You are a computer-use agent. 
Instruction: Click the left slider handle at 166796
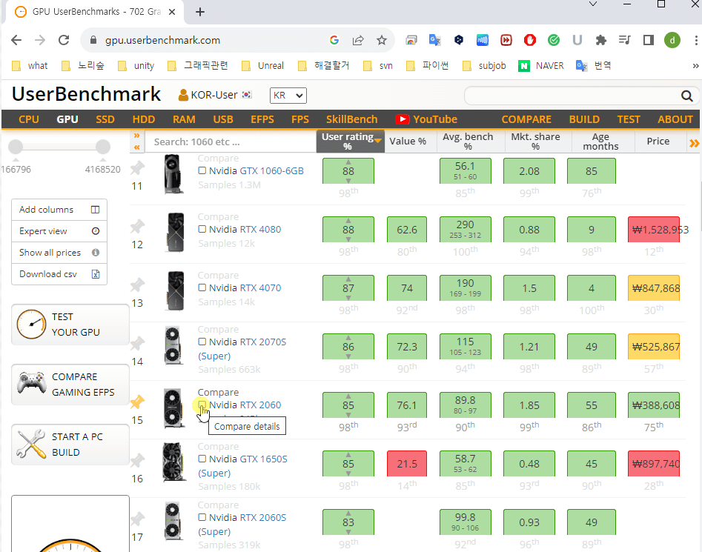click(x=16, y=147)
